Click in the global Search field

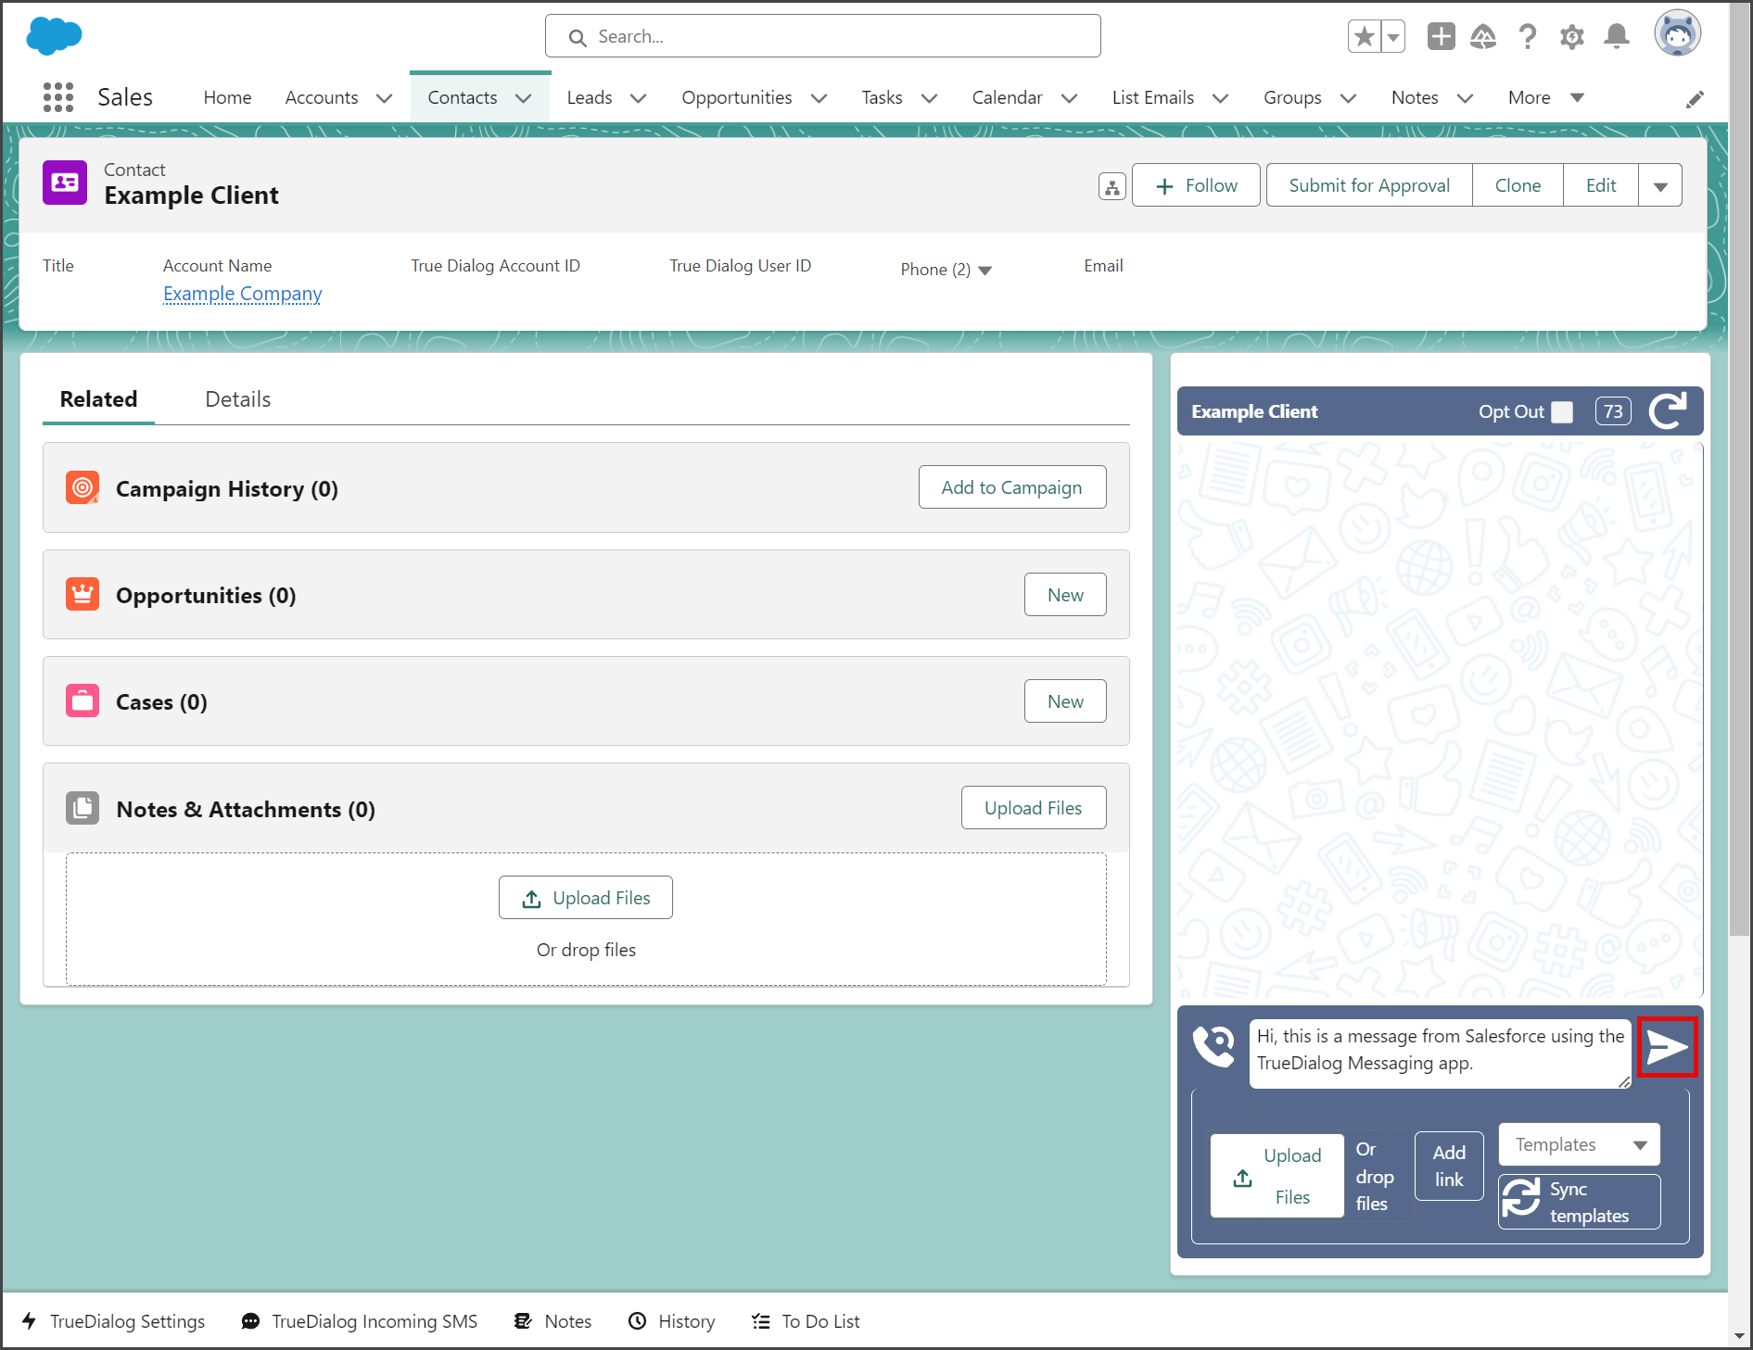(823, 36)
